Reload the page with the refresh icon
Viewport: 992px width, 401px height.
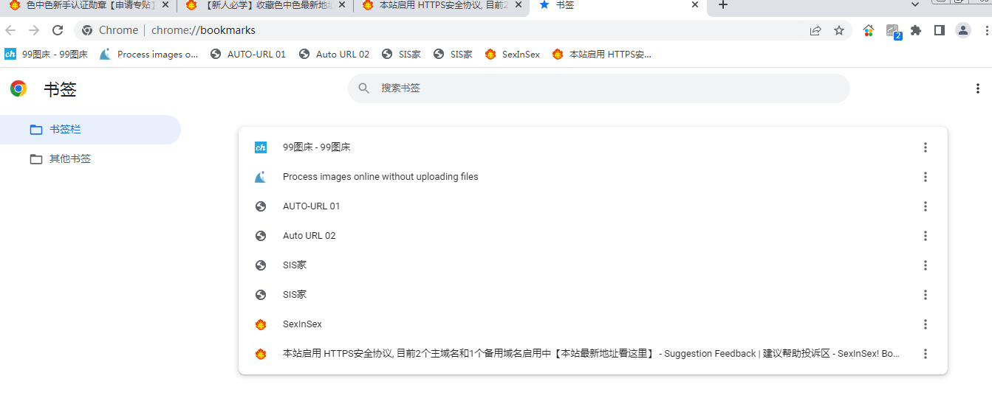(x=58, y=30)
